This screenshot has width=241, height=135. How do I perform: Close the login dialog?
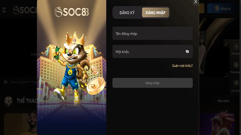pyautogui.click(x=196, y=2)
